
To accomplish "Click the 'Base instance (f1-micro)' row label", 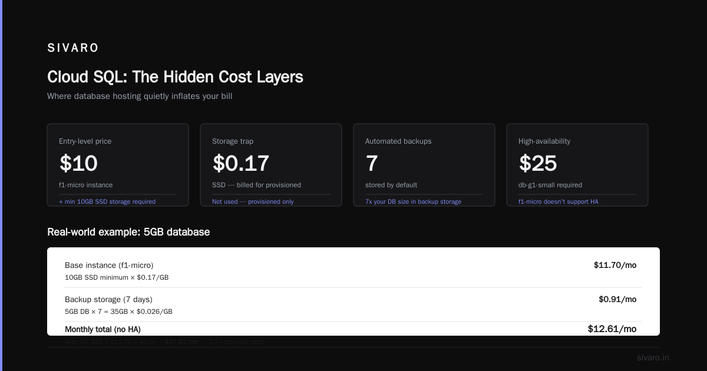I will point(109,266).
